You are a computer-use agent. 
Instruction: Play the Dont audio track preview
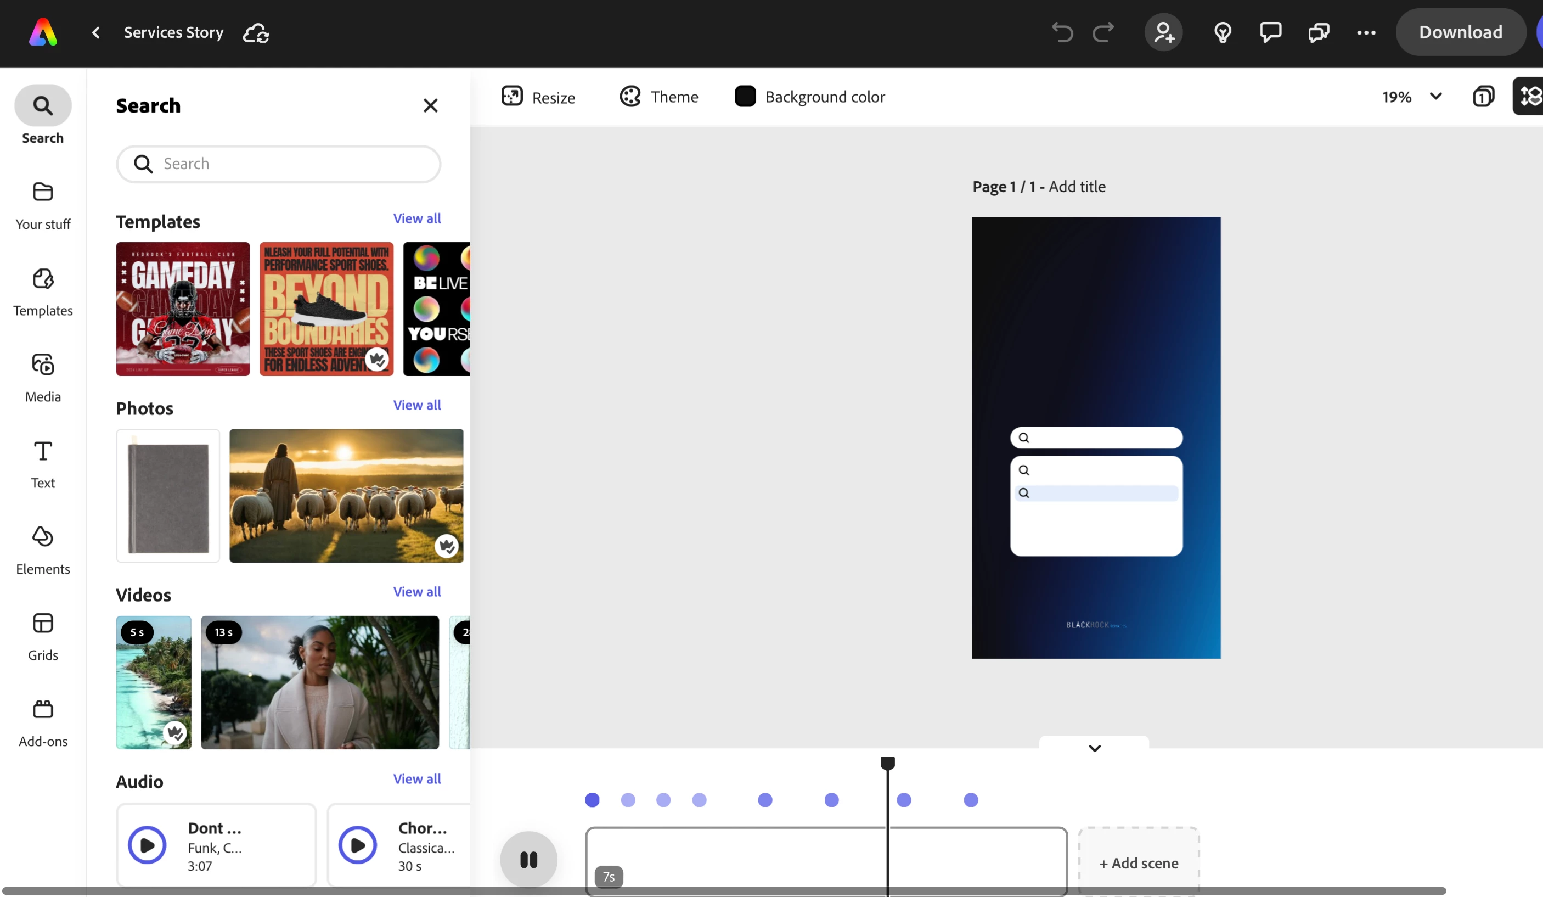click(x=147, y=845)
